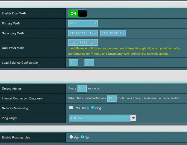Click the WAN failure count field showing 12
Viewport: 187px width, 145px height.
pyautogui.click(x=112, y=98)
